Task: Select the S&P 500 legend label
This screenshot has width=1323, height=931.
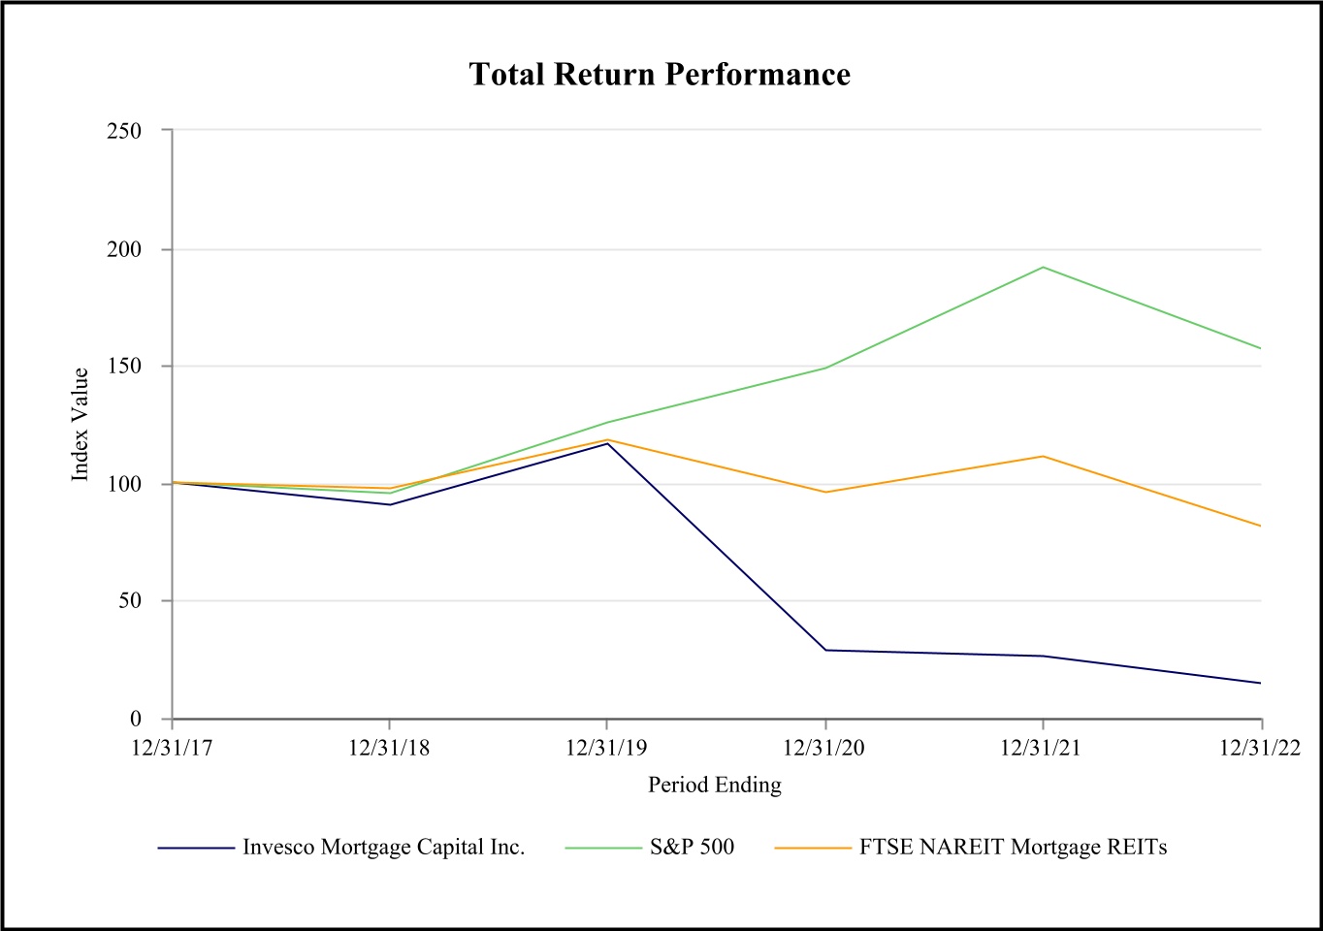Action: [x=692, y=848]
